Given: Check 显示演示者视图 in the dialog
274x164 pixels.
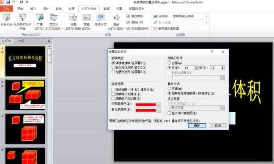Looking at the screenshot, I should (x=169, y=113).
